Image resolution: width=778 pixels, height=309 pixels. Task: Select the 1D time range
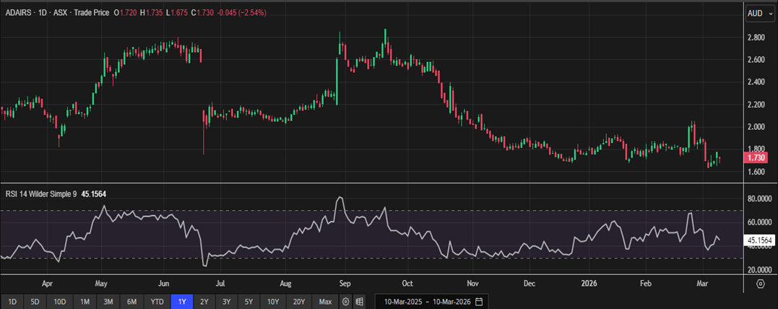(12, 300)
